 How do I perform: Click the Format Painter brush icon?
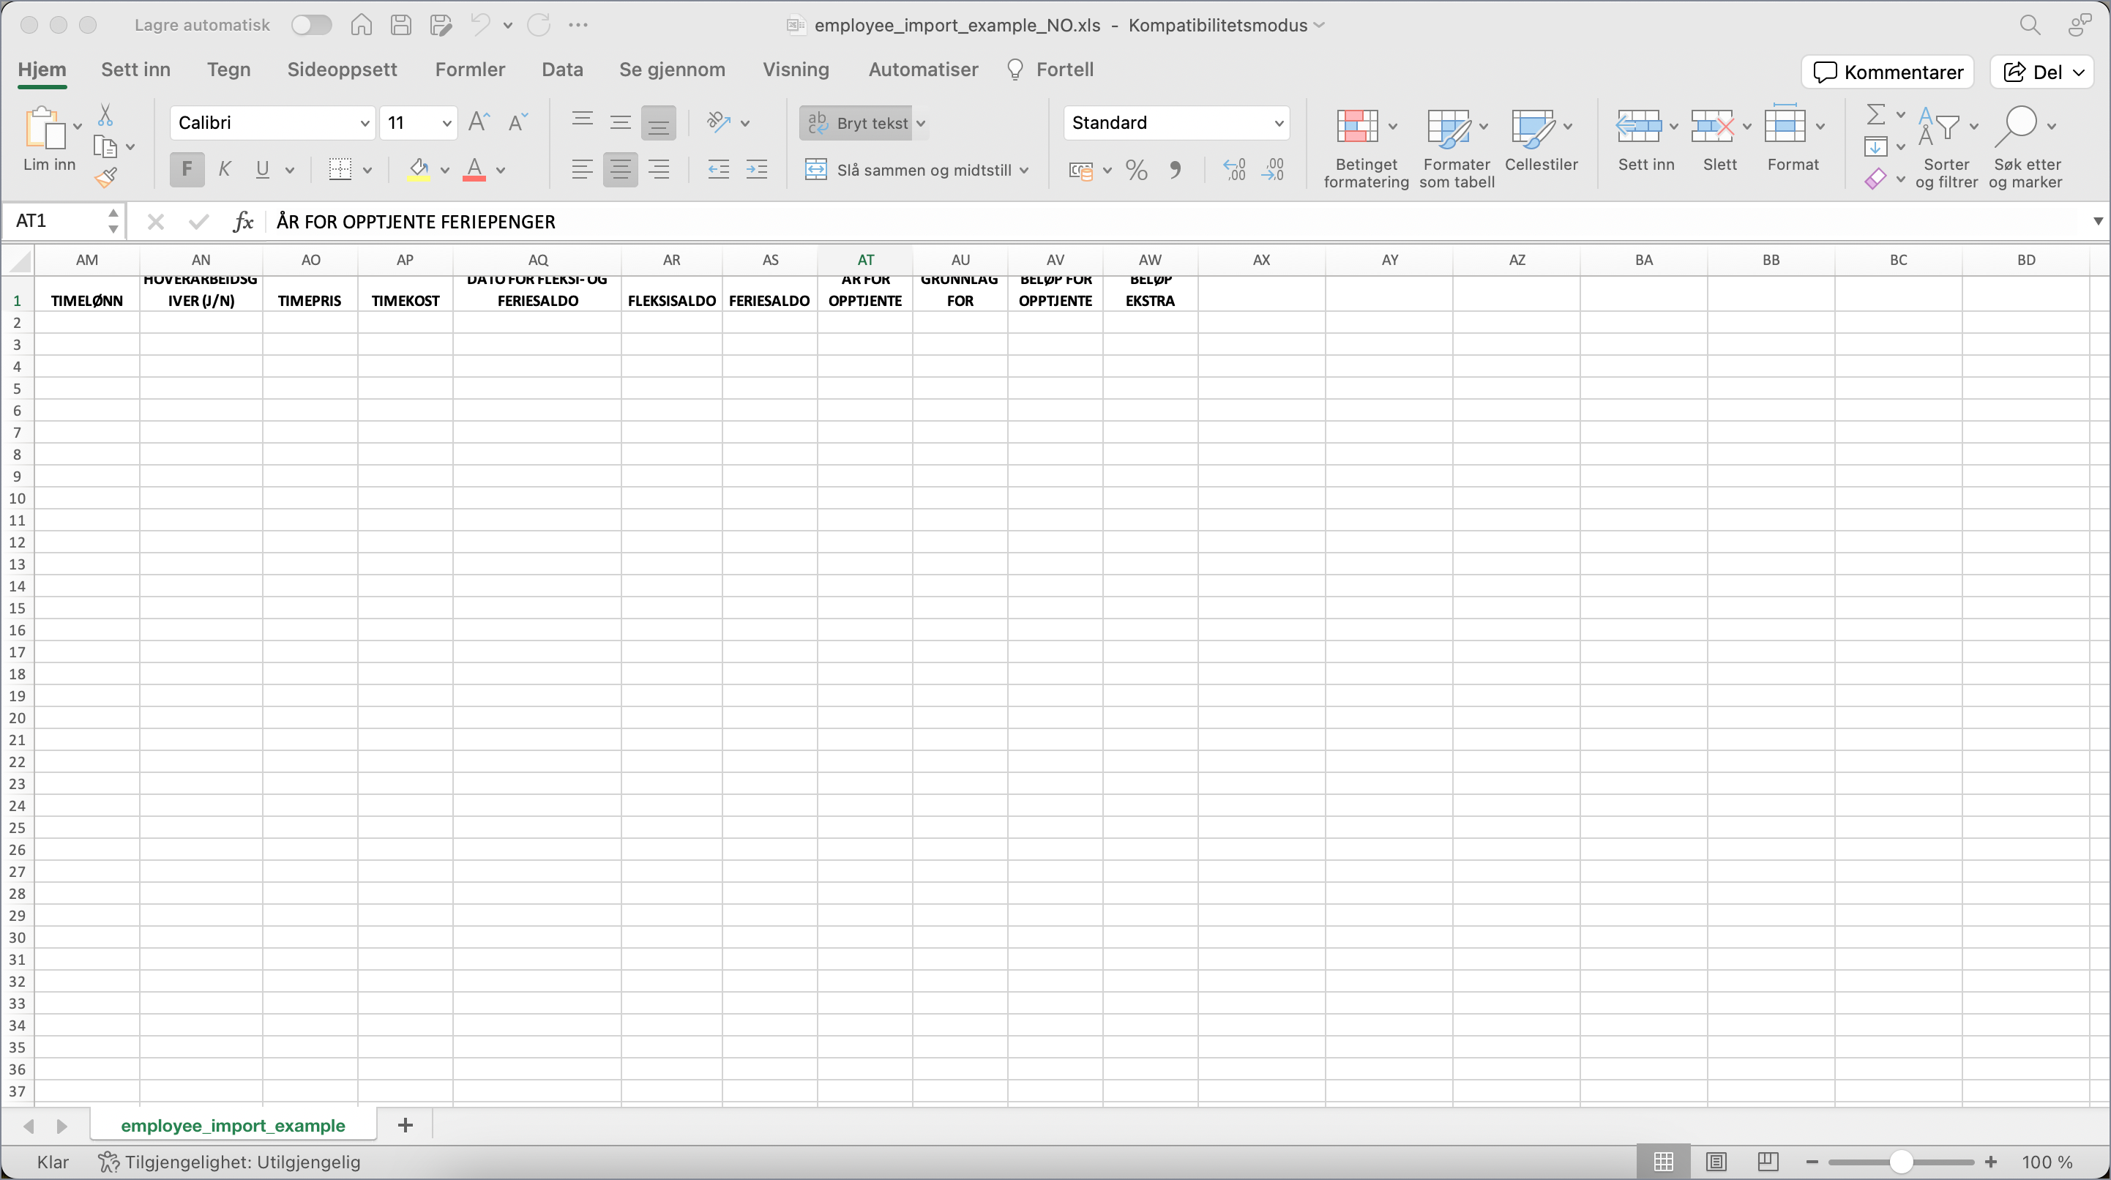(107, 177)
